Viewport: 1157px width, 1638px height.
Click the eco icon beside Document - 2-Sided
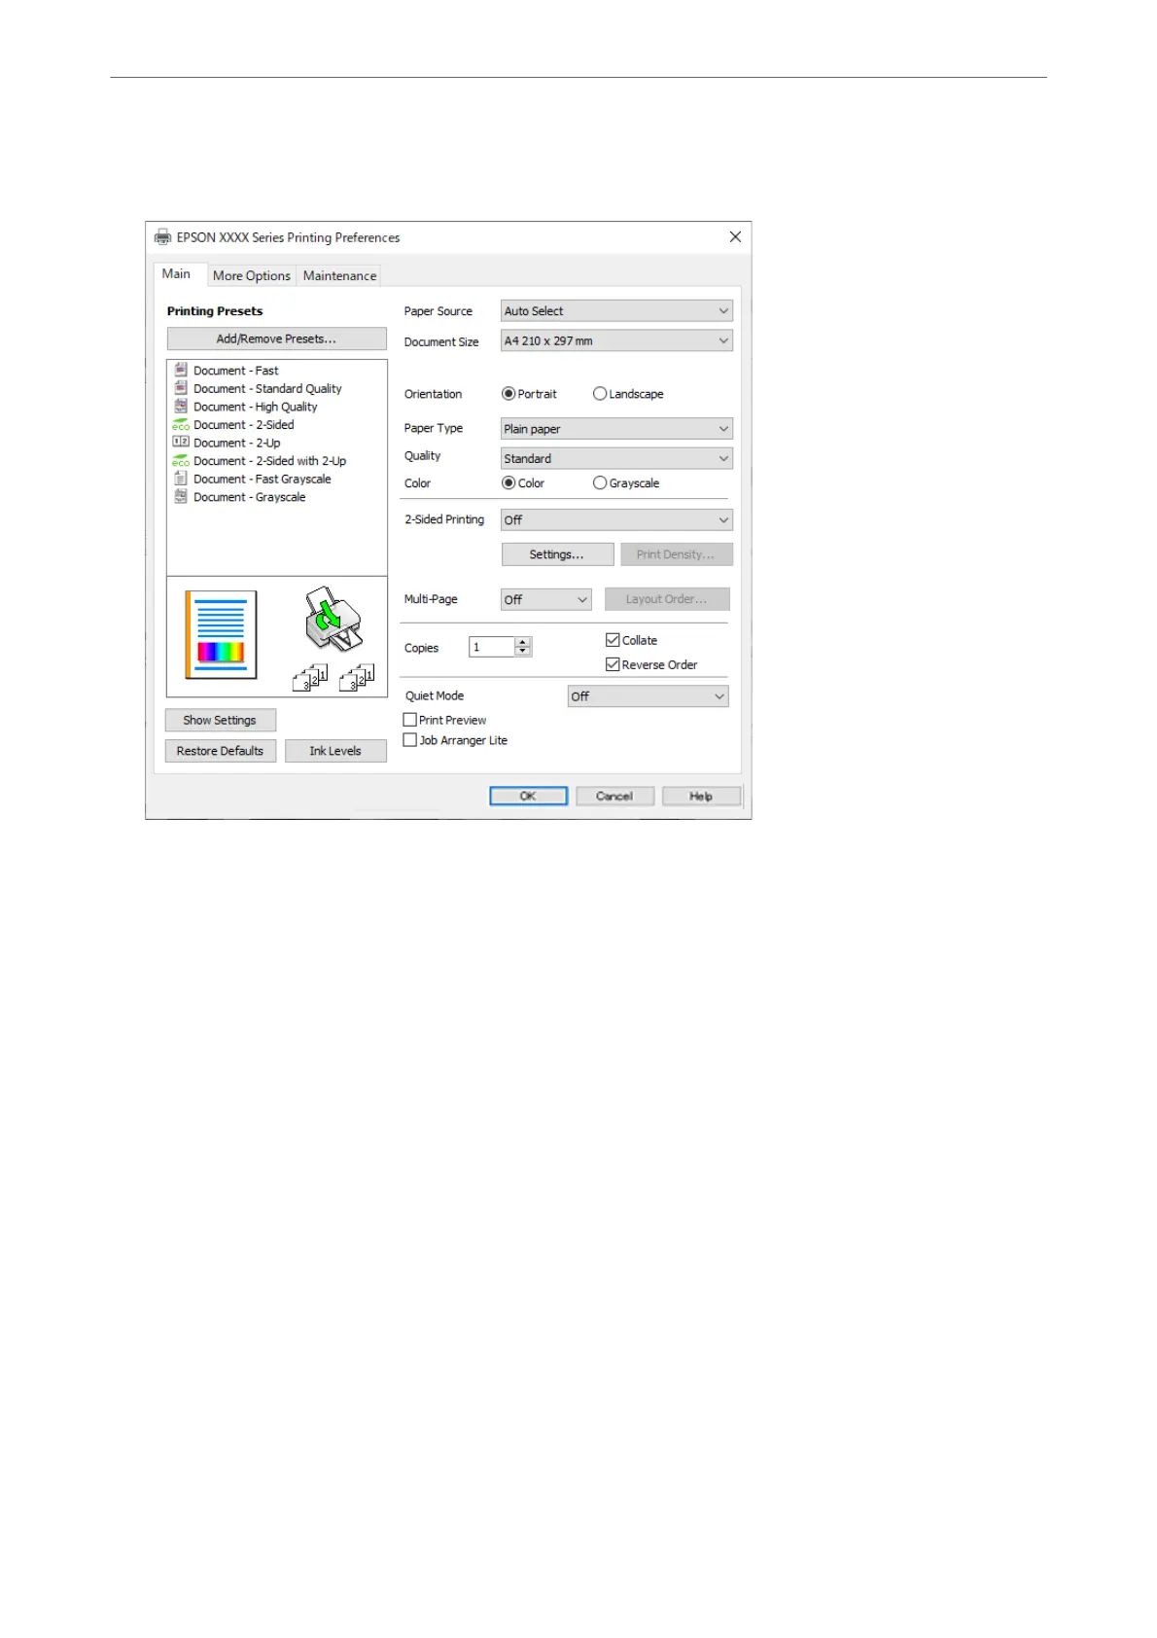pyautogui.click(x=181, y=425)
